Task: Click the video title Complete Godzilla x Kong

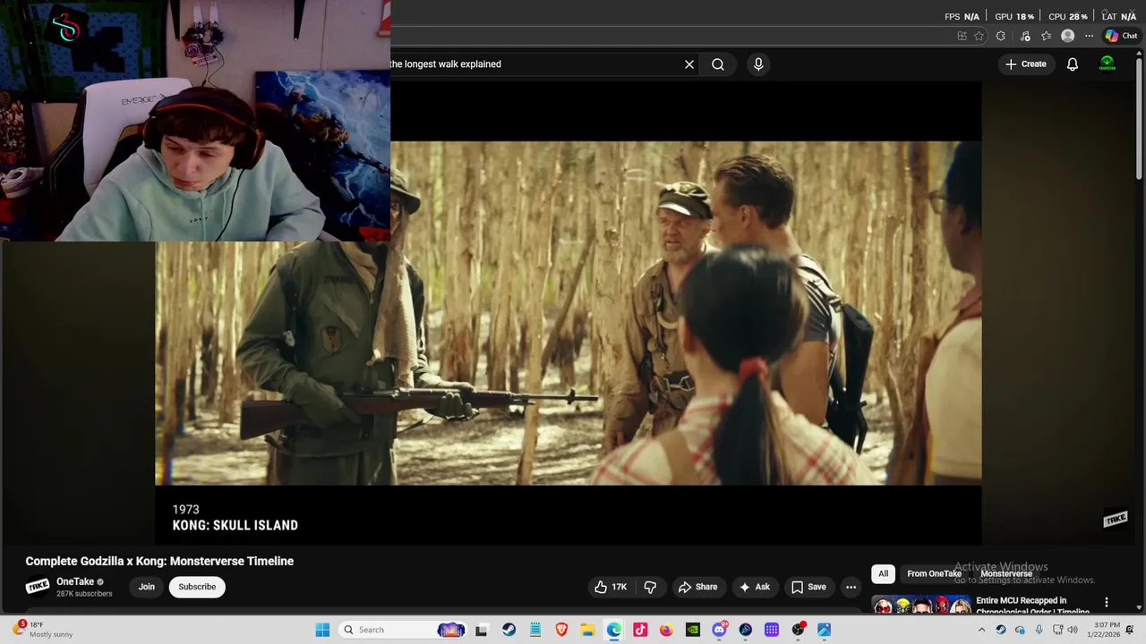Action: tap(159, 561)
